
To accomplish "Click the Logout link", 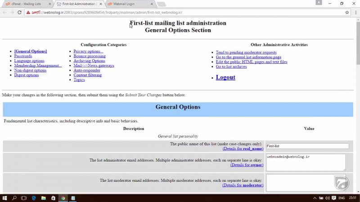I will coord(225,77).
